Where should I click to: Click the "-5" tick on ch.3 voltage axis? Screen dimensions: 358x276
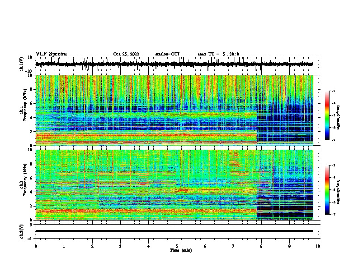pos(30,239)
